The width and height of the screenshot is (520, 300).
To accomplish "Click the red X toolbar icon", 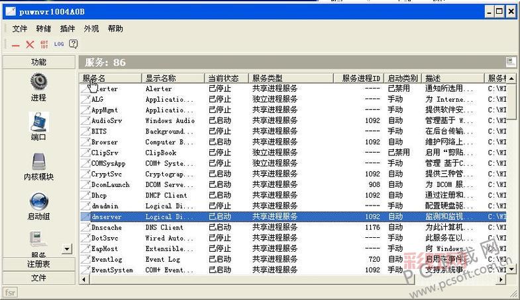I will point(30,44).
